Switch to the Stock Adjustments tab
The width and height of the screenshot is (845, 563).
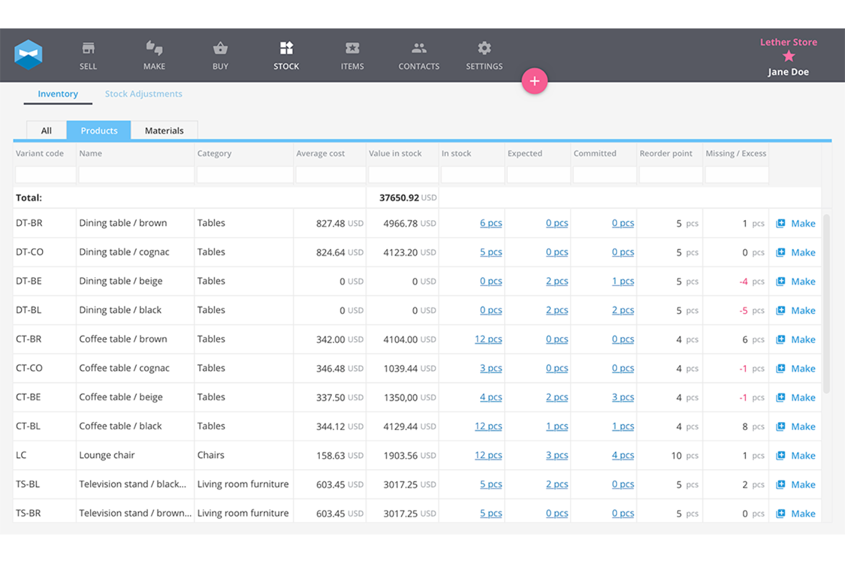[143, 94]
